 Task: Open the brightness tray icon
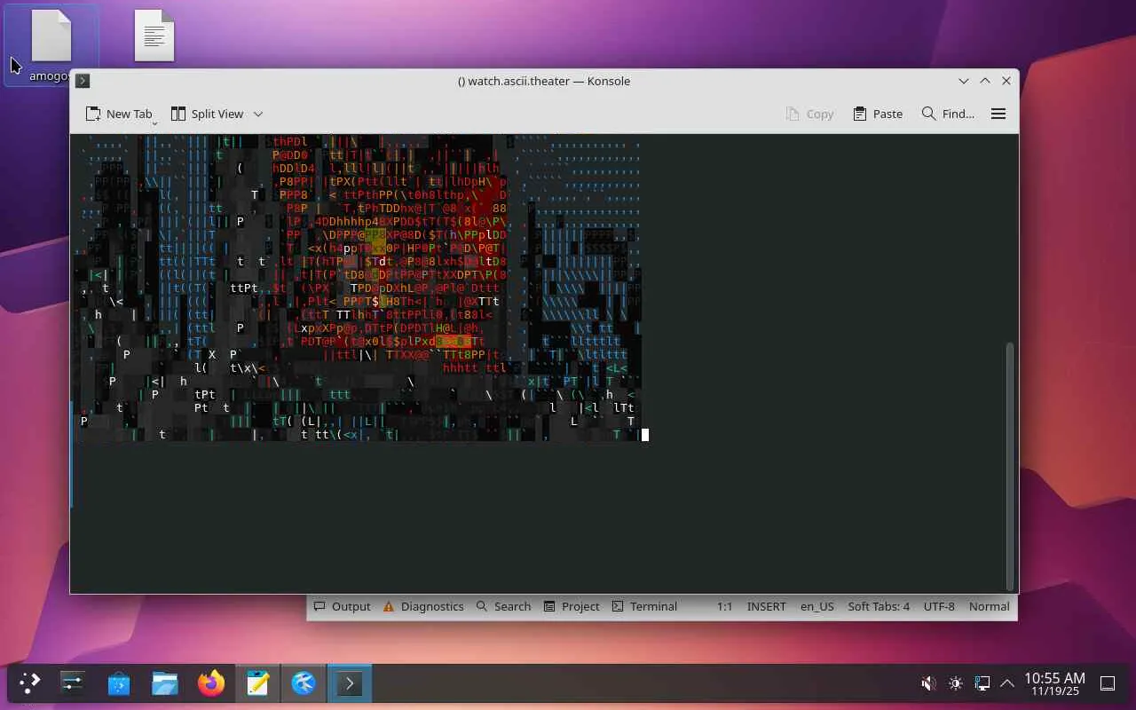955,683
